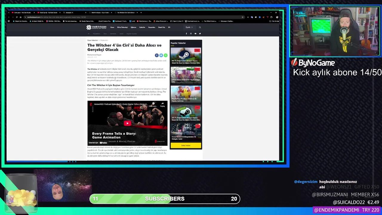Click the Paylaş share arrow on video

click(x=162, y=105)
